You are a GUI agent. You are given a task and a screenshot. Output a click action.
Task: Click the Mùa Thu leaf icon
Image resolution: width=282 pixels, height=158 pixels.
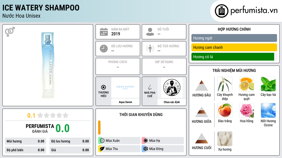point(102,149)
